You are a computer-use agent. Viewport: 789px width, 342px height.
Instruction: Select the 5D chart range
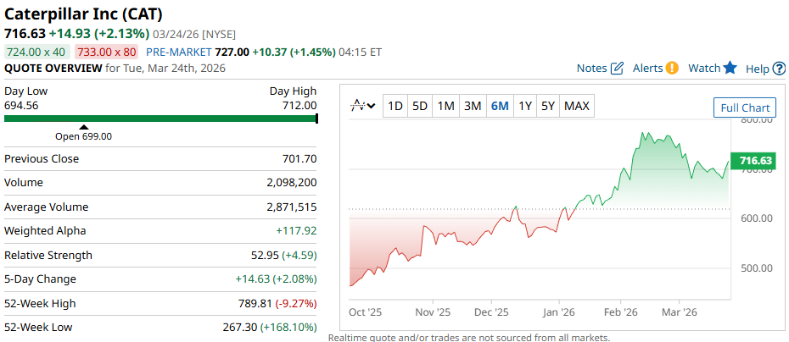click(x=420, y=106)
